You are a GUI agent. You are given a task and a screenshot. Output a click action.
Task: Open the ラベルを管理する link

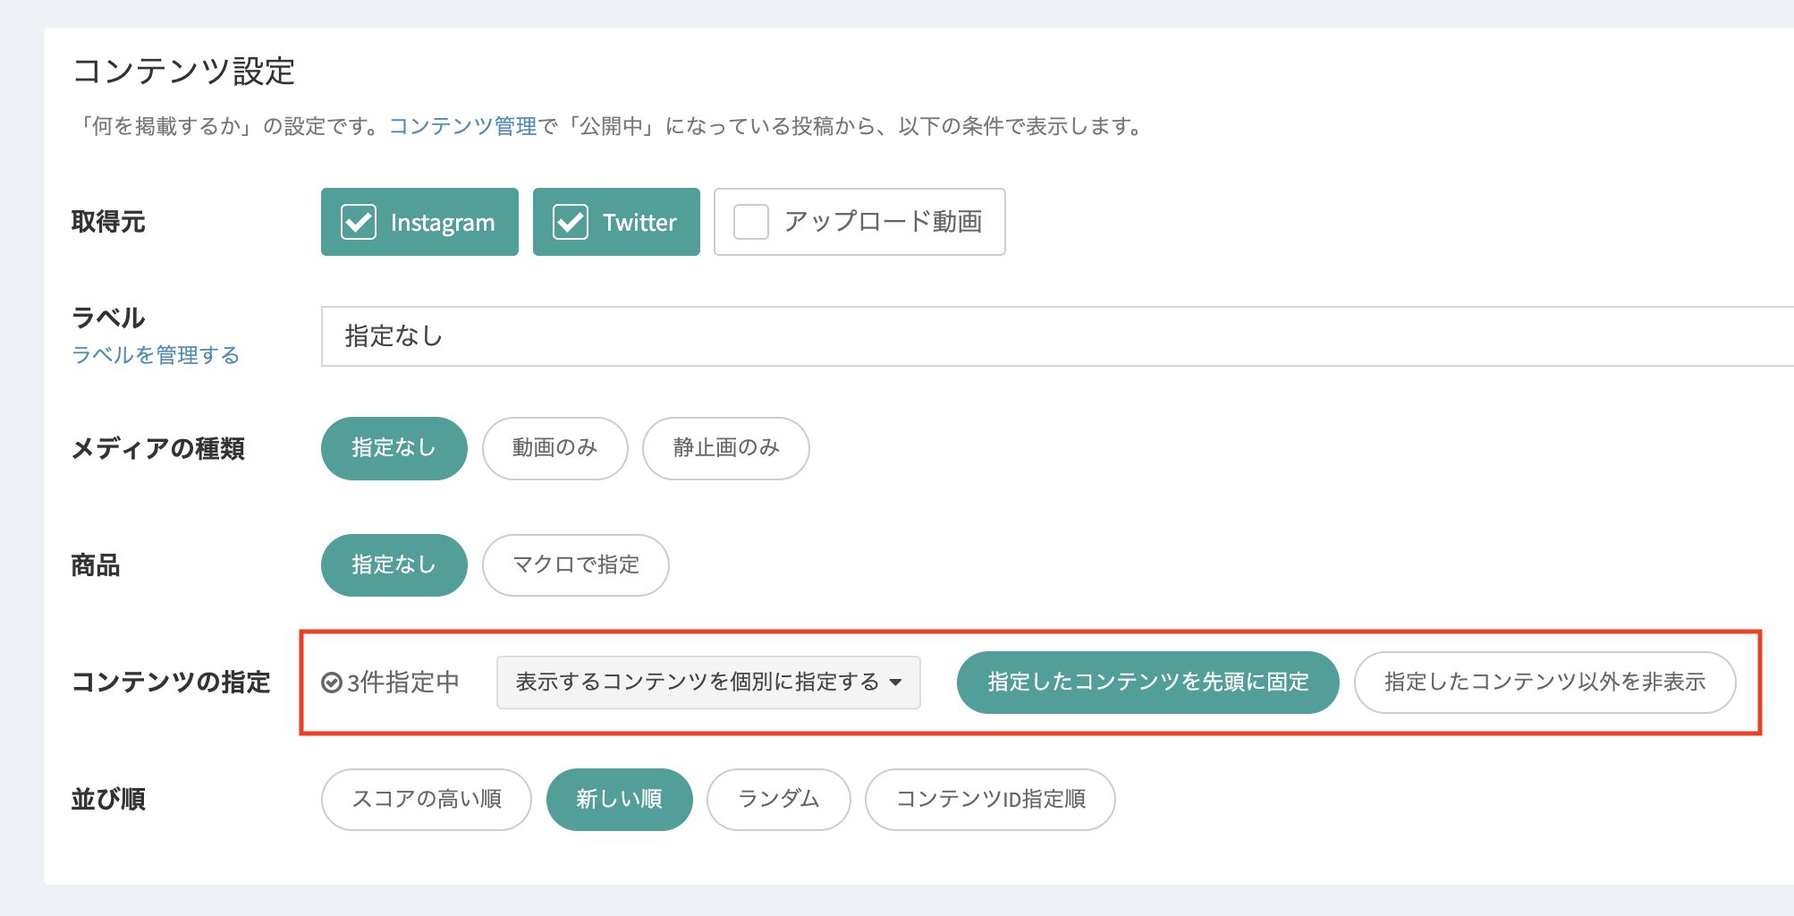click(x=156, y=355)
